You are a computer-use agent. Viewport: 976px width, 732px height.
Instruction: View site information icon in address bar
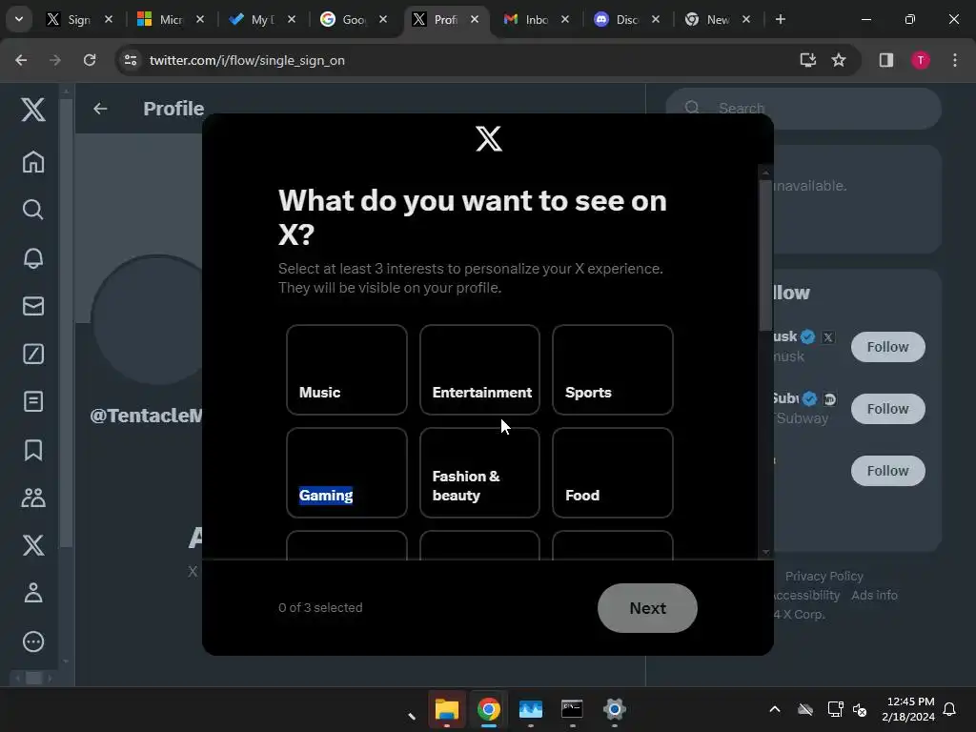(131, 60)
